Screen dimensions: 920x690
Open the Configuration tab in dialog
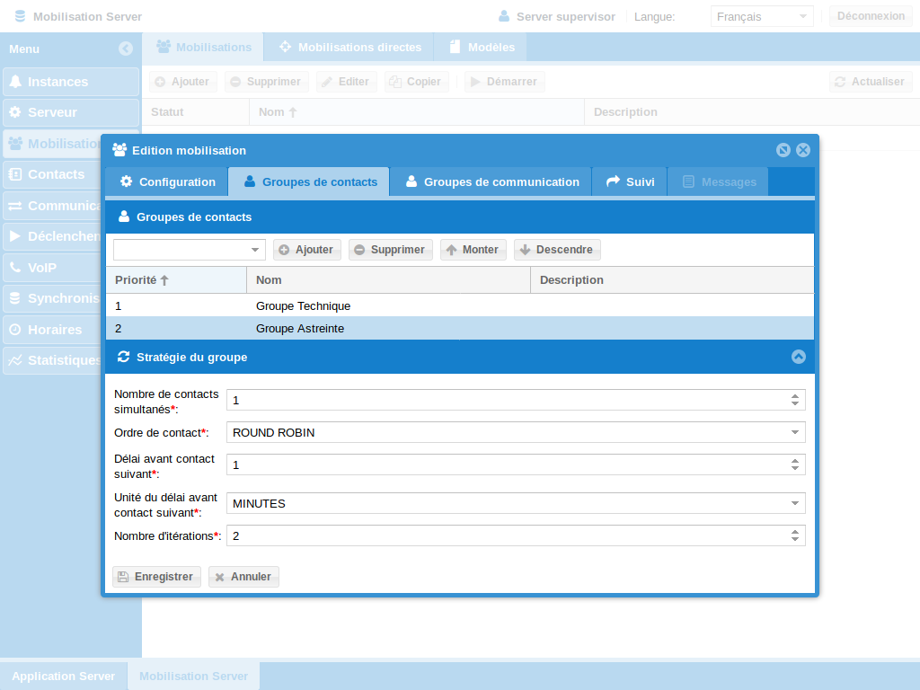coord(167,181)
